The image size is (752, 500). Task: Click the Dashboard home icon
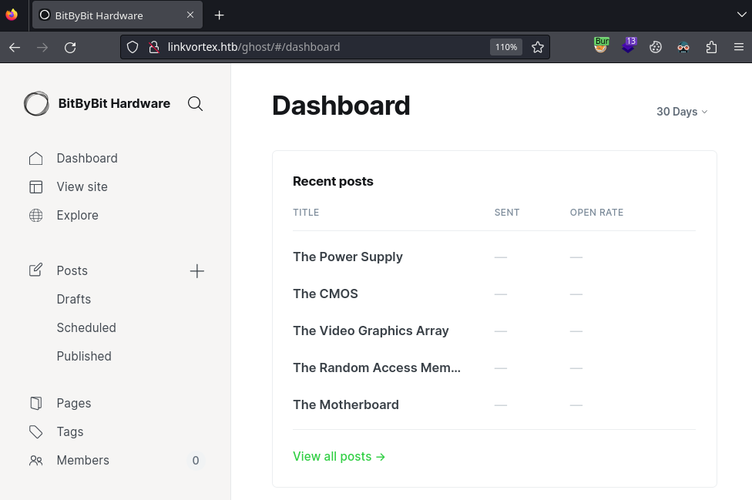point(36,159)
